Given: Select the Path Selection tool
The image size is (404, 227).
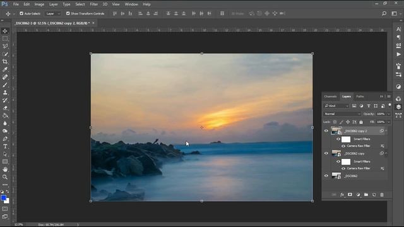Looking at the screenshot, I should click(5, 154).
